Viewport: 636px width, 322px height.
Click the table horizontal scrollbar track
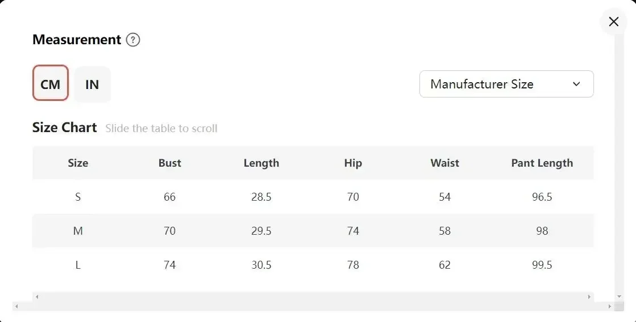(x=313, y=296)
